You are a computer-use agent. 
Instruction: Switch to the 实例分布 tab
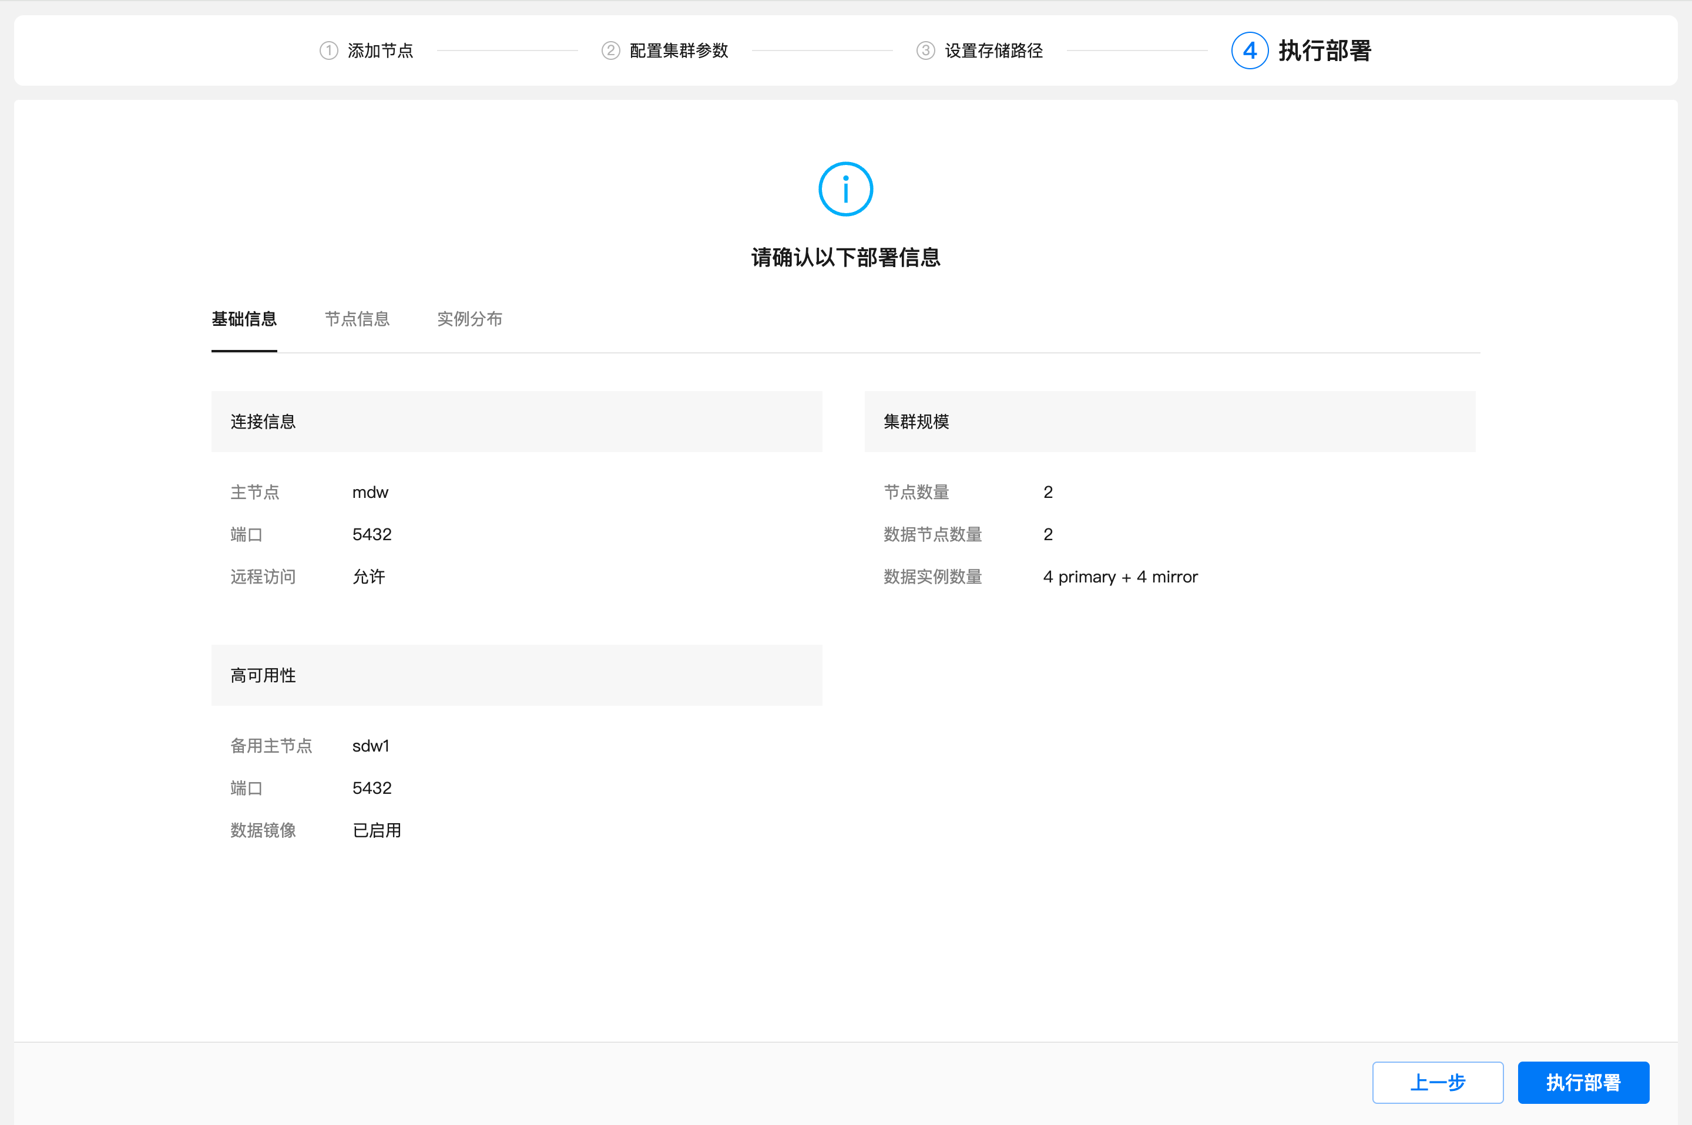[470, 319]
